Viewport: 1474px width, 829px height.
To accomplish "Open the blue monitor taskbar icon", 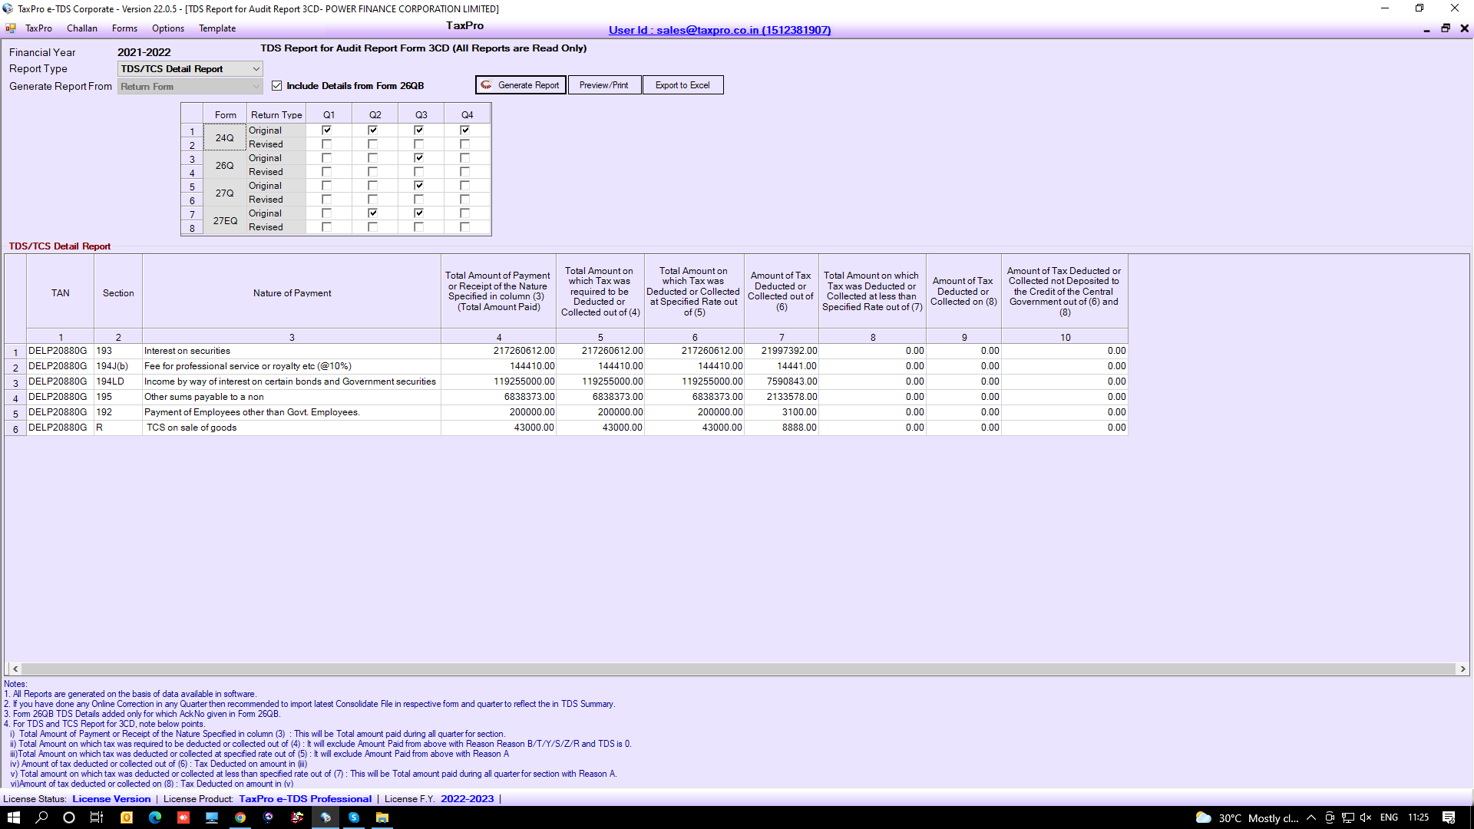I will pos(212,817).
